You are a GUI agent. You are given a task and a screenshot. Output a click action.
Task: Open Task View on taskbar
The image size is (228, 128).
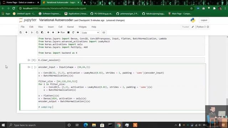[x=77, y=125]
